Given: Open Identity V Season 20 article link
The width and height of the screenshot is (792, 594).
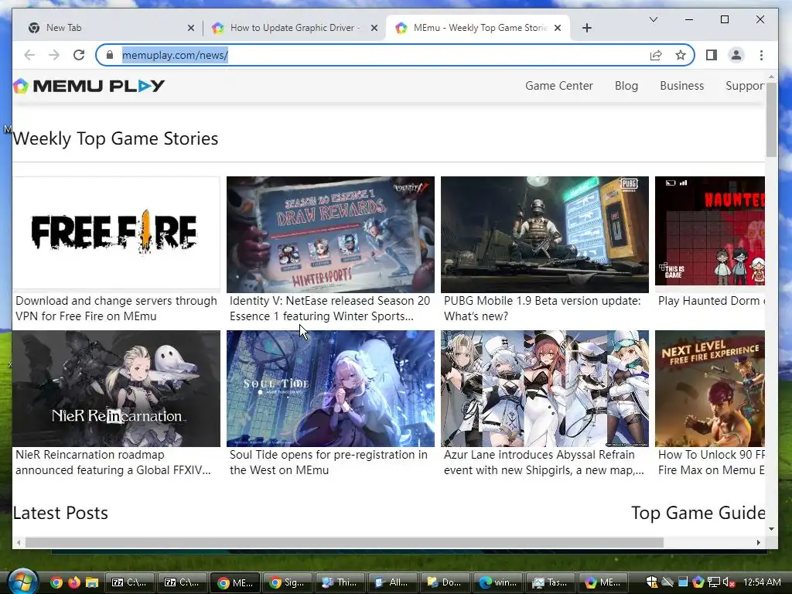Looking at the screenshot, I should click(329, 308).
